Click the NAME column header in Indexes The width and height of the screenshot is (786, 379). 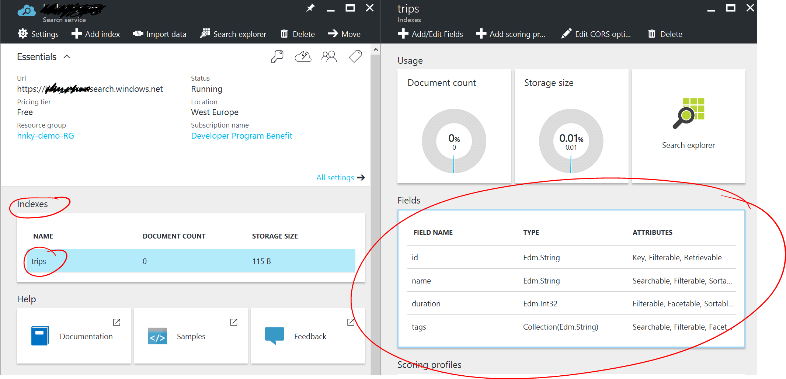43,236
